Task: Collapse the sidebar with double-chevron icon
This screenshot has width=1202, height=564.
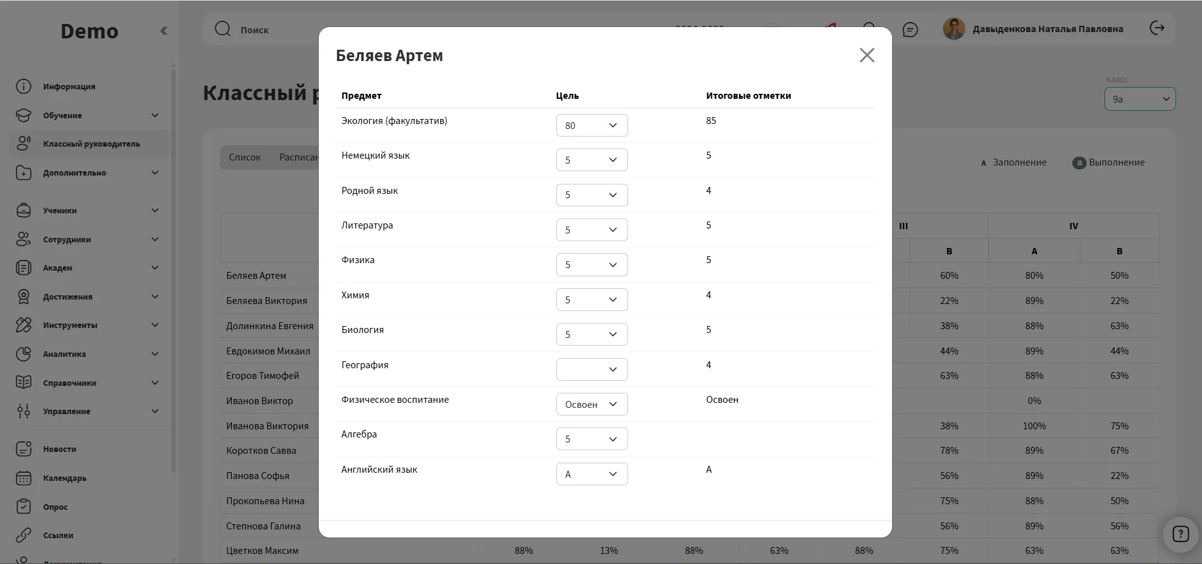Action: coord(164,31)
